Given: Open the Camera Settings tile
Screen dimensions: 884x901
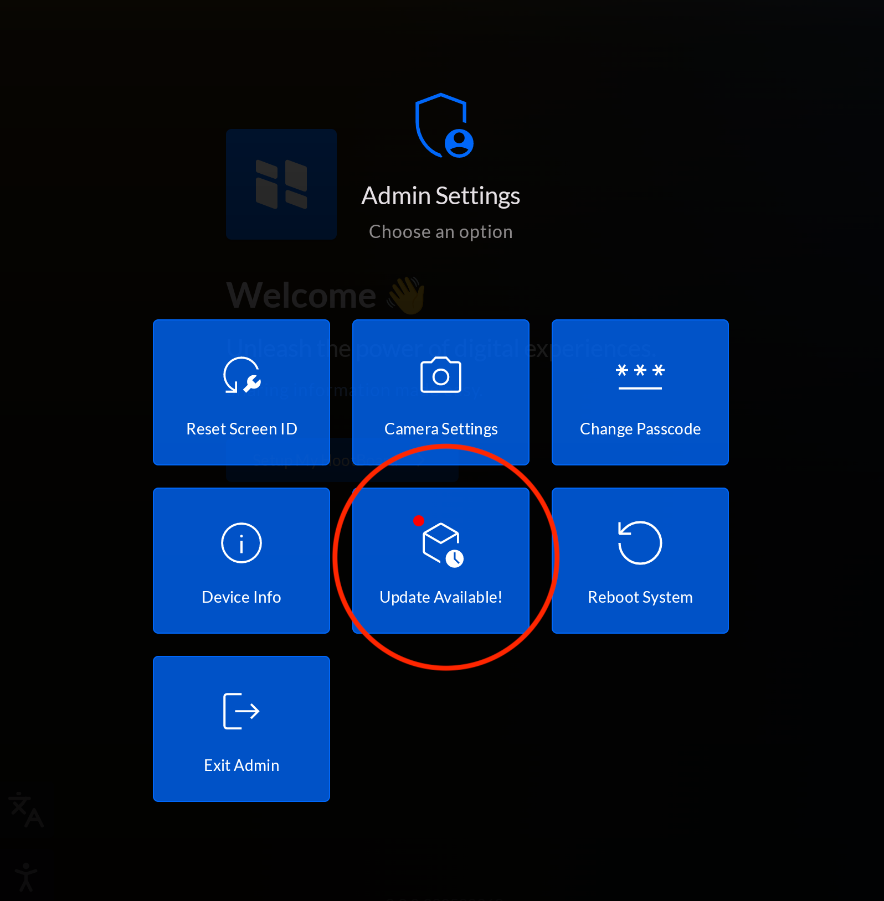Looking at the screenshot, I should [x=441, y=392].
